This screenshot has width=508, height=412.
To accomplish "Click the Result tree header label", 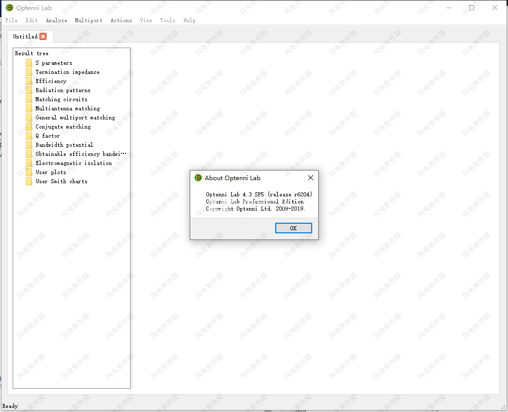I will pyautogui.click(x=32, y=53).
